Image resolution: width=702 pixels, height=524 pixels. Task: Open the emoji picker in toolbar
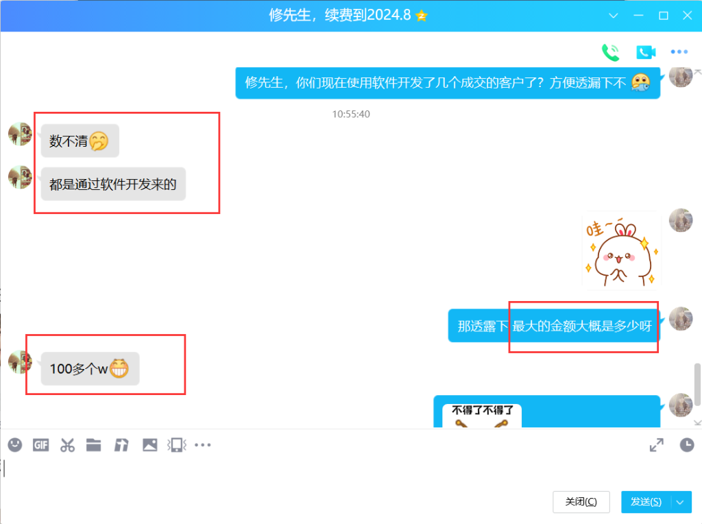click(x=14, y=445)
